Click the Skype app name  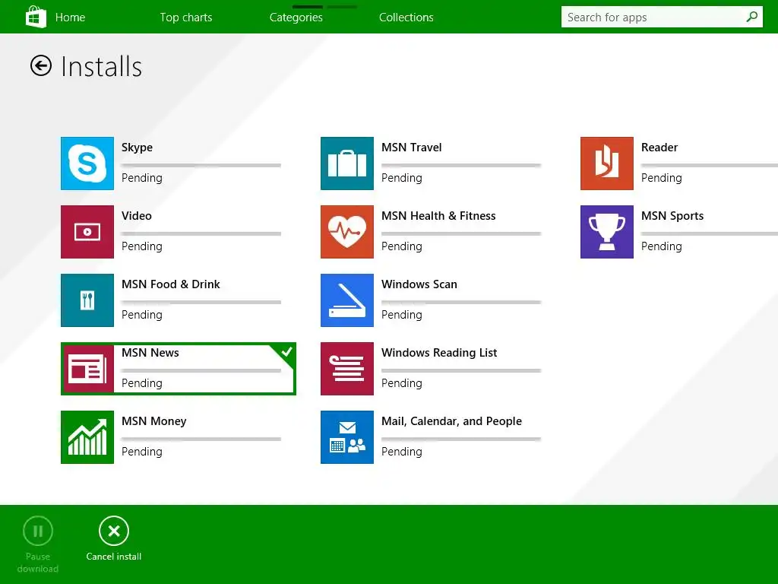[x=137, y=148]
